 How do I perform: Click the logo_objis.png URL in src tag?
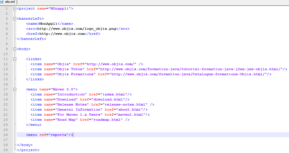(77, 29)
